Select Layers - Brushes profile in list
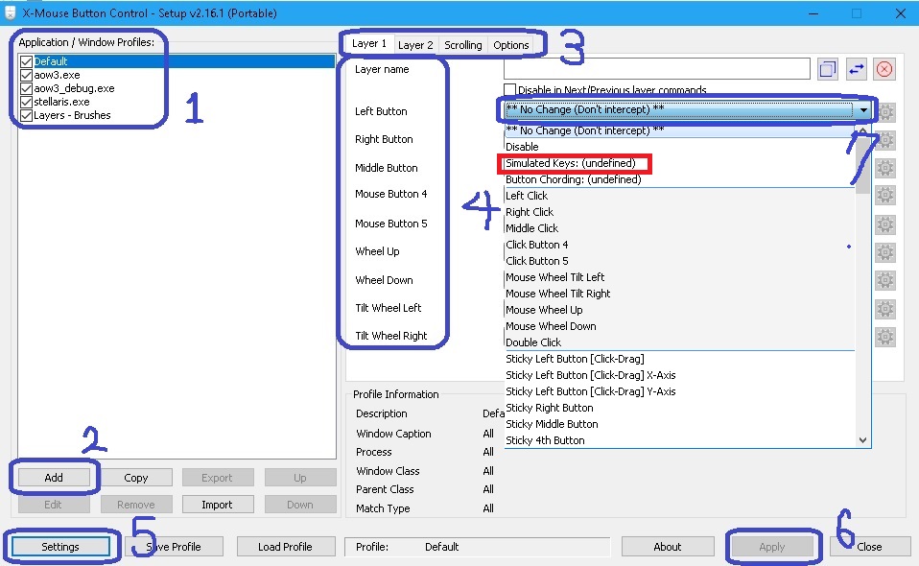This screenshot has height=566, width=919. 72,115
